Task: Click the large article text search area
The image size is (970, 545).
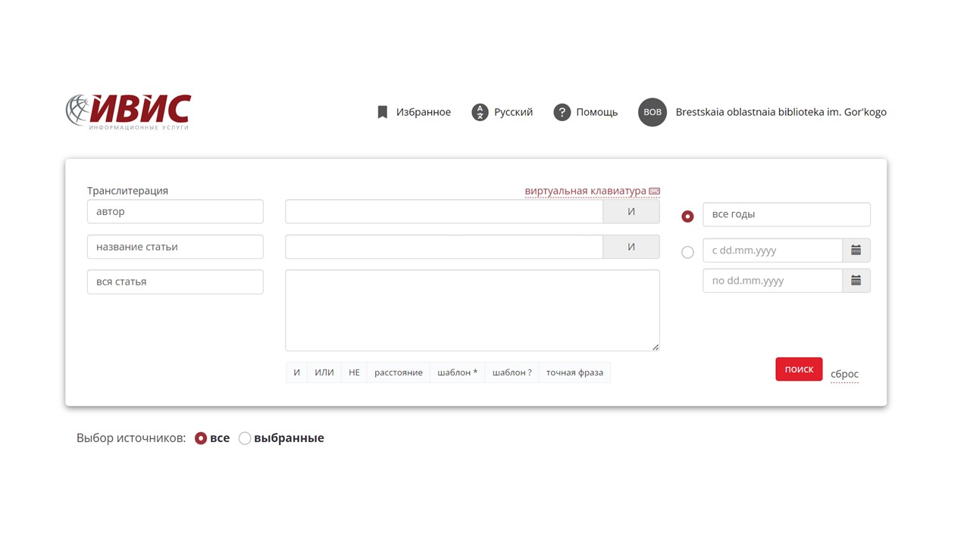Action: click(472, 310)
